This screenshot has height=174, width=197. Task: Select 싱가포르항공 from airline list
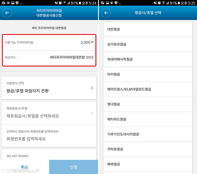pyautogui.click(x=148, y=44)
